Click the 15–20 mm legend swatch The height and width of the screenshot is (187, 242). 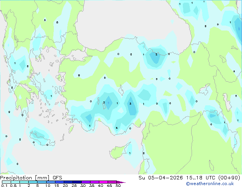pos(60,182)
